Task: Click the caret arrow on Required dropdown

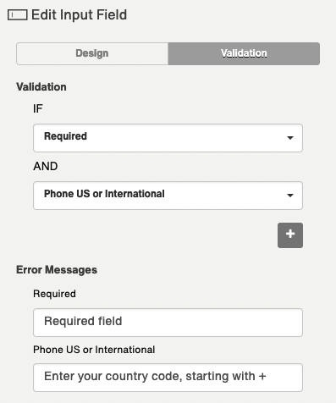Action: tap(290, 138)
